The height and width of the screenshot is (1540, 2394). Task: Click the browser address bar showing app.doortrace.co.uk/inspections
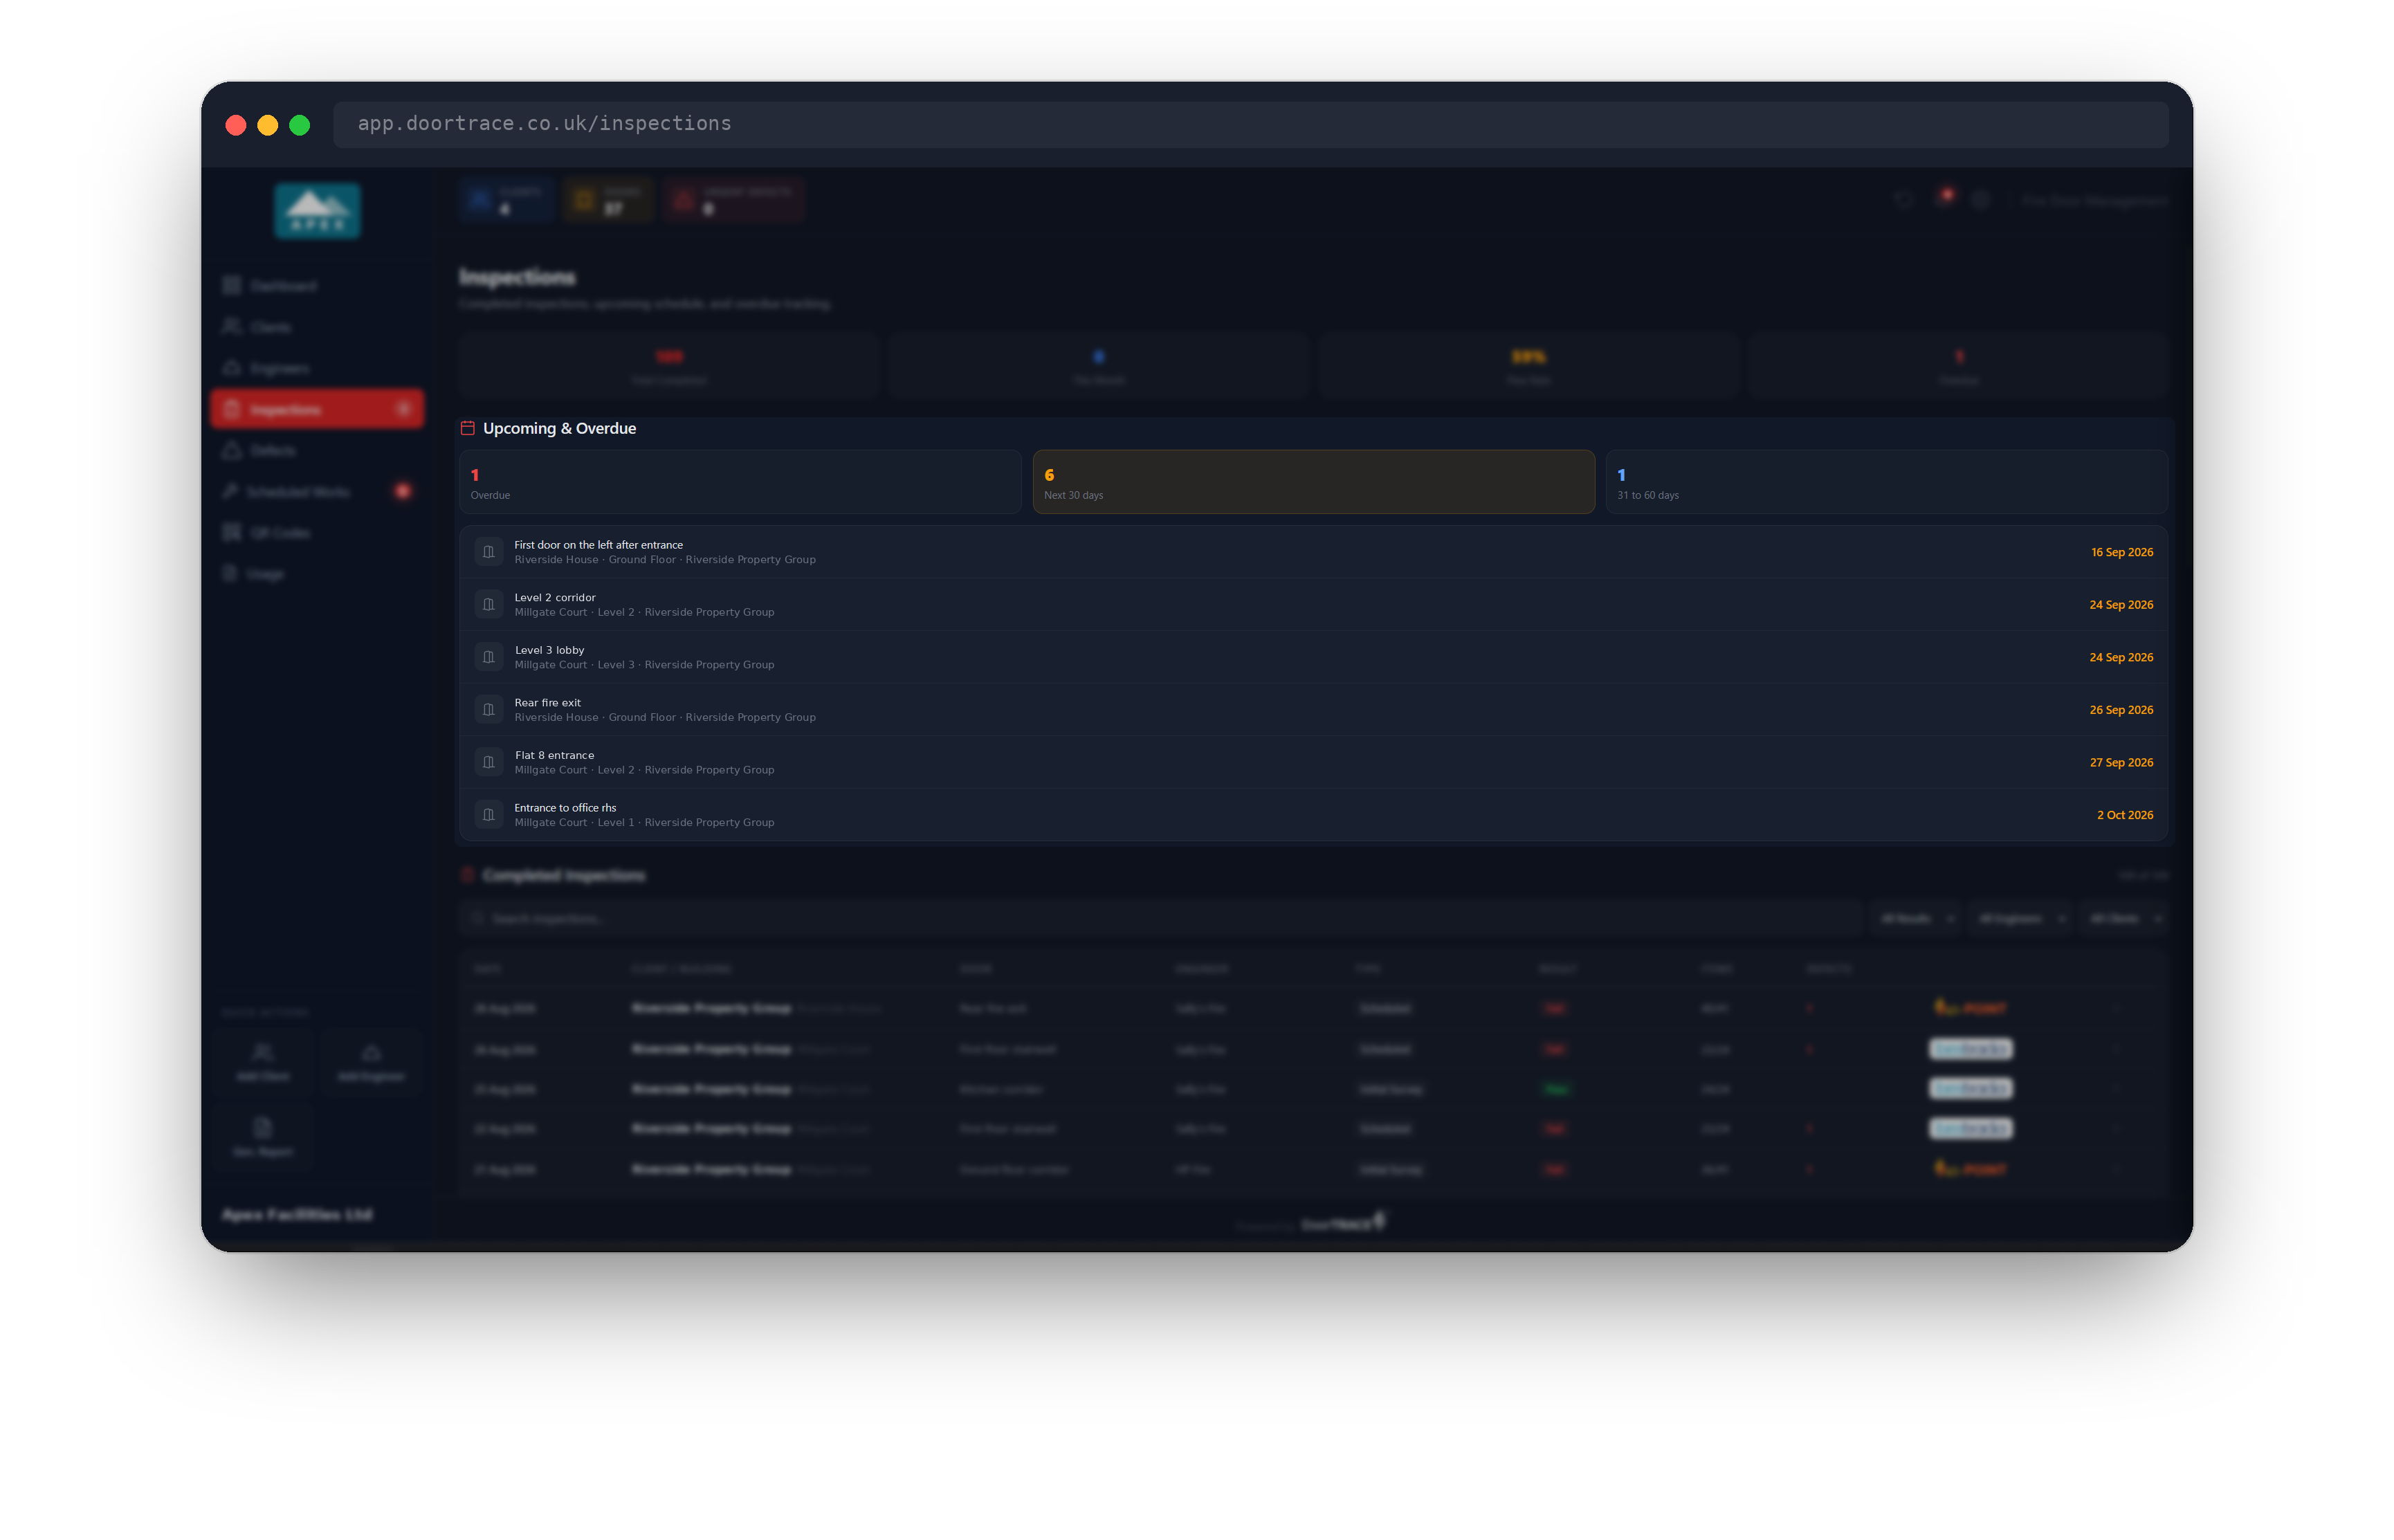[1250, 124]
